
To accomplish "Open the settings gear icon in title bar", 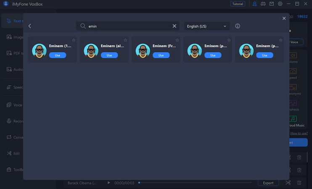I will [280, 4].
